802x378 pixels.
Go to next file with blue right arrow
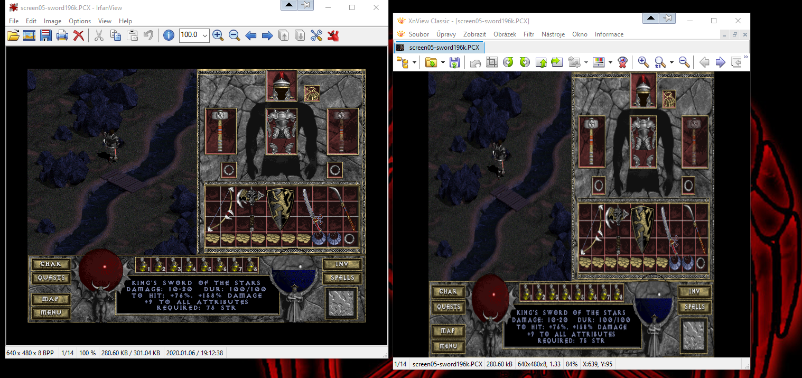pos(267,35)
